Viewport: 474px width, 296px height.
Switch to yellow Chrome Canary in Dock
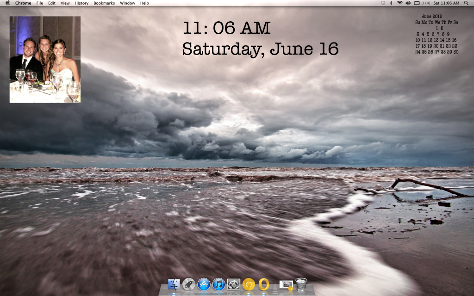point(249,284)
